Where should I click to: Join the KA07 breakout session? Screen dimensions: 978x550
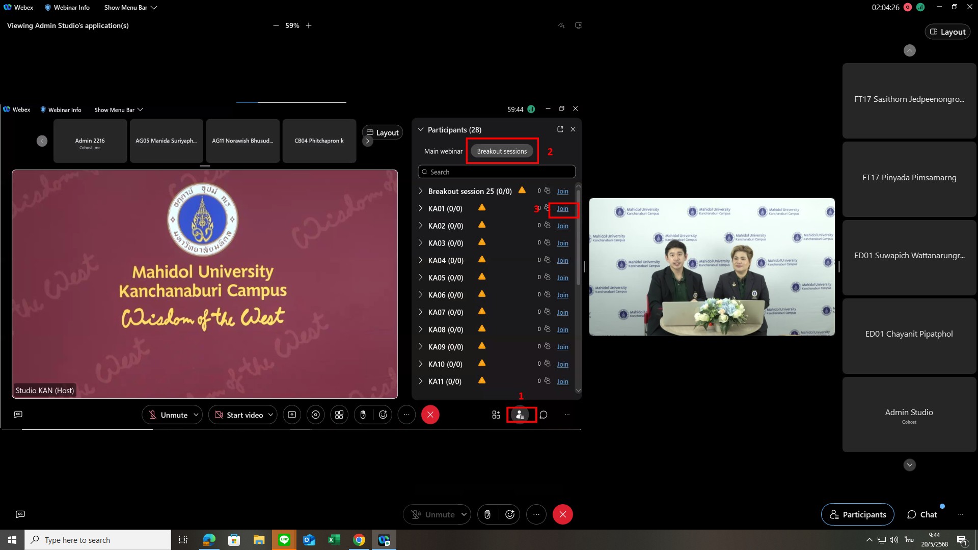[562, 313]
